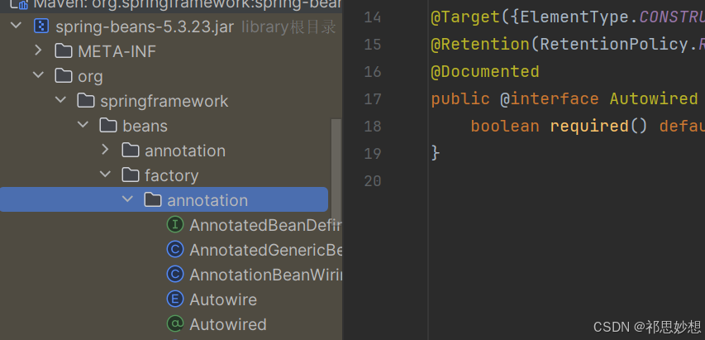Click the springframework folder icon
The width and height of the screenshot is (705, 340).
[x=86, y=100]
